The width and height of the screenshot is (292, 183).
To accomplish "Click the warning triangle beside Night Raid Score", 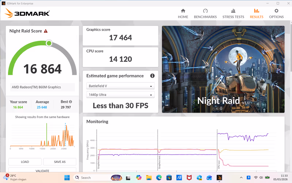I will coord(46,31).
